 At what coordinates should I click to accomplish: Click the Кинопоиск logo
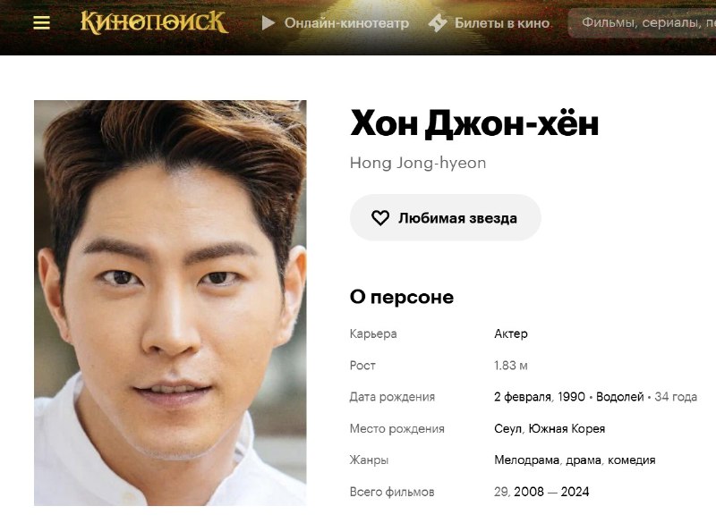click(154, 22)
